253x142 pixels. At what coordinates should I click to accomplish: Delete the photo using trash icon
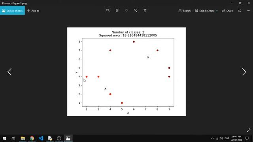pos(117,11)
